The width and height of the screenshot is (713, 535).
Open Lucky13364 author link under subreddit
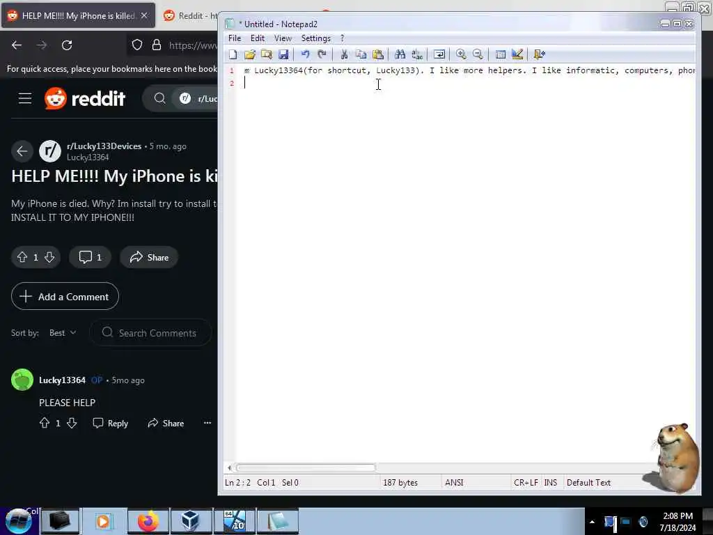88,157
